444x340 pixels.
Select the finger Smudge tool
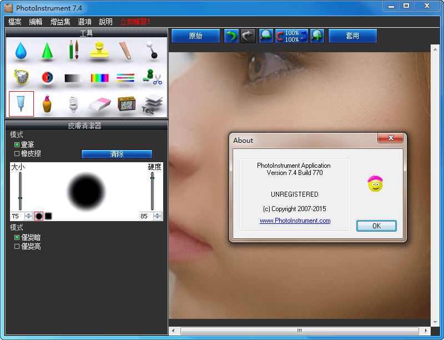pyautogui.click(x=125, y=51)
